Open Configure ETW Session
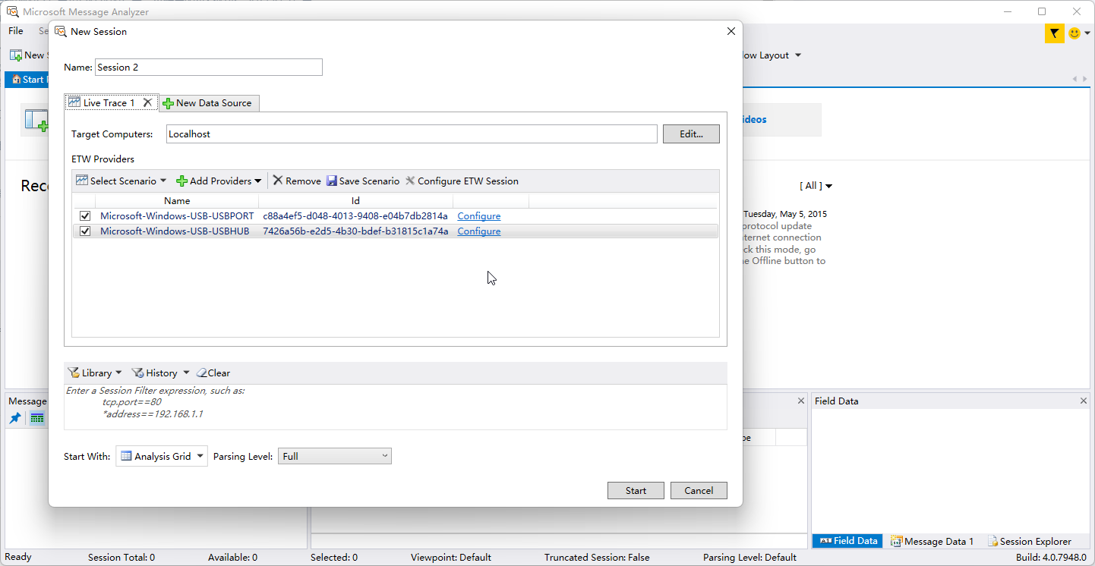This screenshot has height=566, width=1095. [462, 181]
